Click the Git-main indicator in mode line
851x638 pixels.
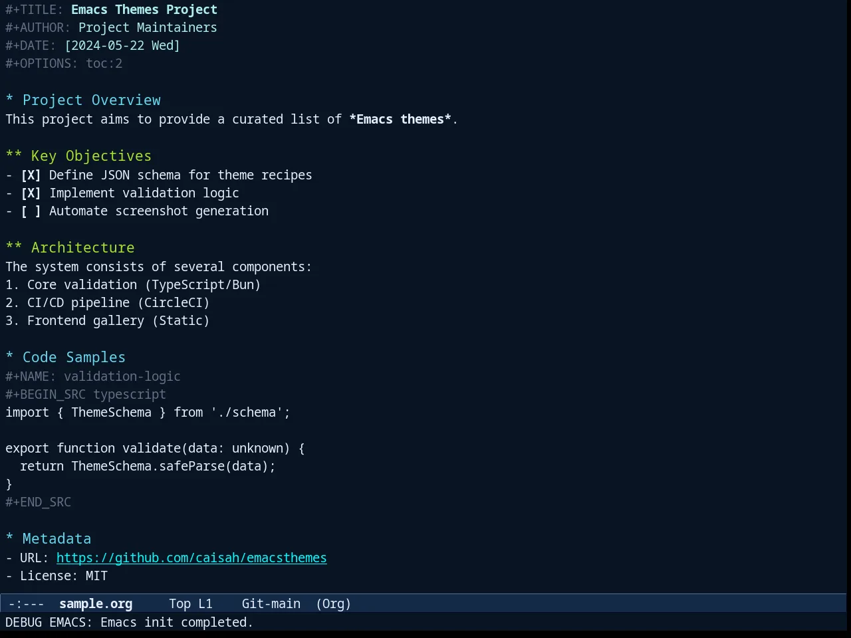click(x=271, y=603)
